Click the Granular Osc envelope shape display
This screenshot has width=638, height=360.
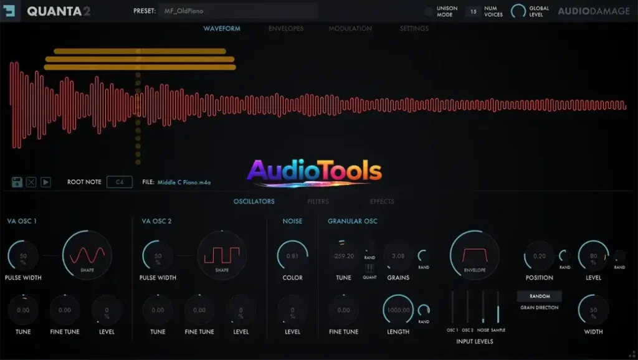pyautogui.click(x=474, y=255)
